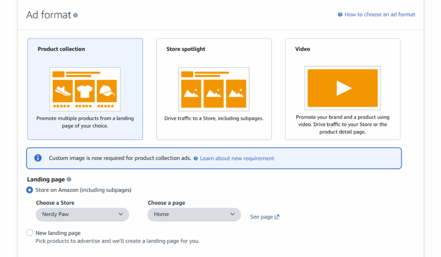Click the cap icon in Product collection illustration
The height and width of the screenshot is (257, 441).
[x=106, y=90]
